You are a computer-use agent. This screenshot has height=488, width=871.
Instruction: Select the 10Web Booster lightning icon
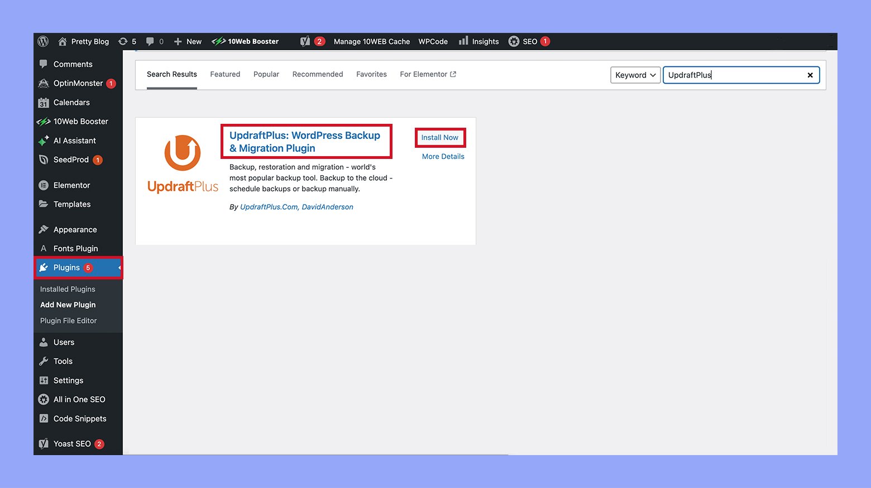pyautogui.click(x=218, y=41)
